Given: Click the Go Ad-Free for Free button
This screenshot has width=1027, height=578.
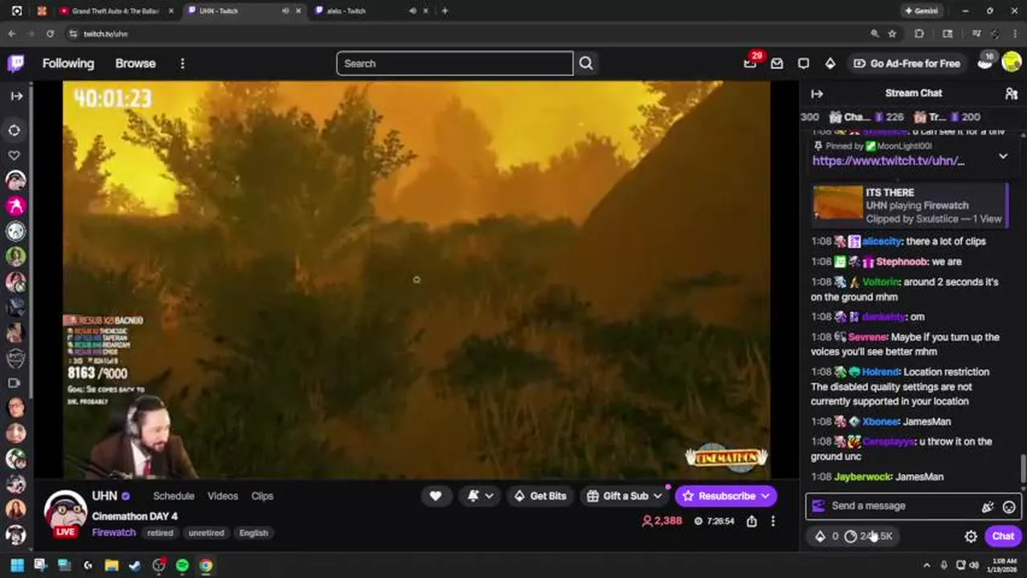Looking at the screenshot, I should pos(906,63).
